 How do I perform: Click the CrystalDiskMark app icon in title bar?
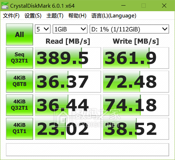pos(5,6)
